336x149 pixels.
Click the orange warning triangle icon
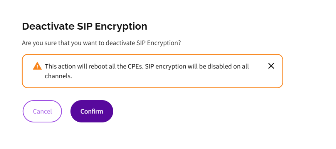click(x=37, y=66)
